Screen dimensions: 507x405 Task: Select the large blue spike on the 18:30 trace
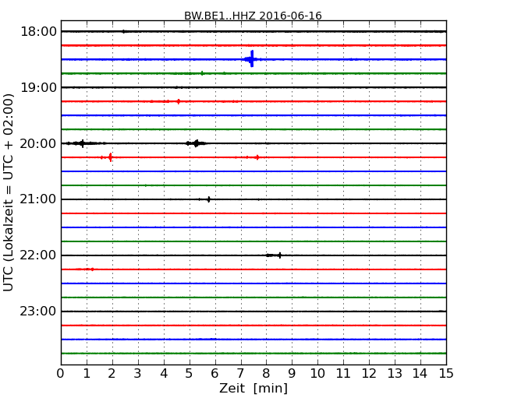252,59
